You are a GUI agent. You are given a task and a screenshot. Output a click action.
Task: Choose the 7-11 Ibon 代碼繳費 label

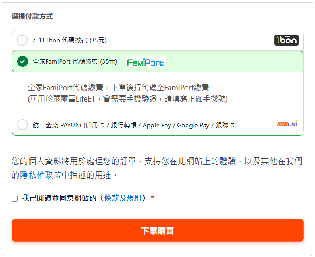(69, 40)
